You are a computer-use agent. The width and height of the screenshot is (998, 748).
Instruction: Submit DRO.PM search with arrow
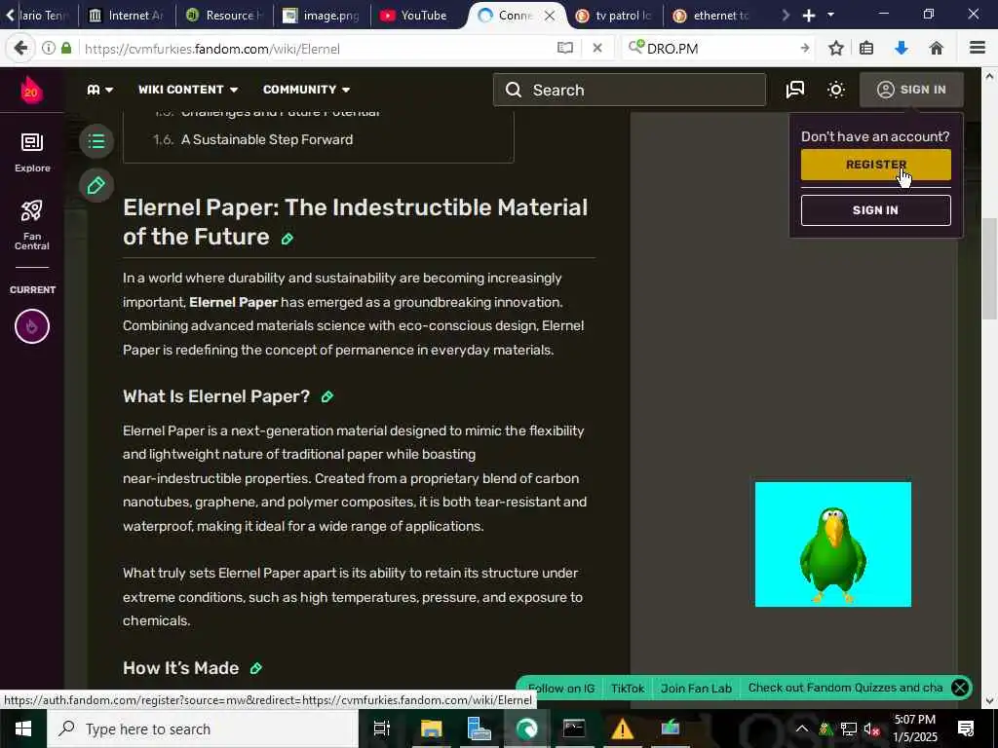pyautogui.click(x=804, y=49)
